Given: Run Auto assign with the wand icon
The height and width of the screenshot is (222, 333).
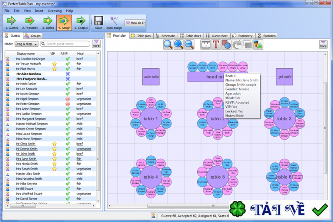Looking at the screenshot, I should [x=114, y=23].
